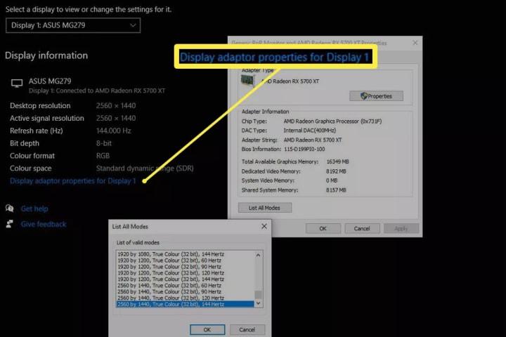Select 2560 by 1440, 120 Hertz mode

186,298
